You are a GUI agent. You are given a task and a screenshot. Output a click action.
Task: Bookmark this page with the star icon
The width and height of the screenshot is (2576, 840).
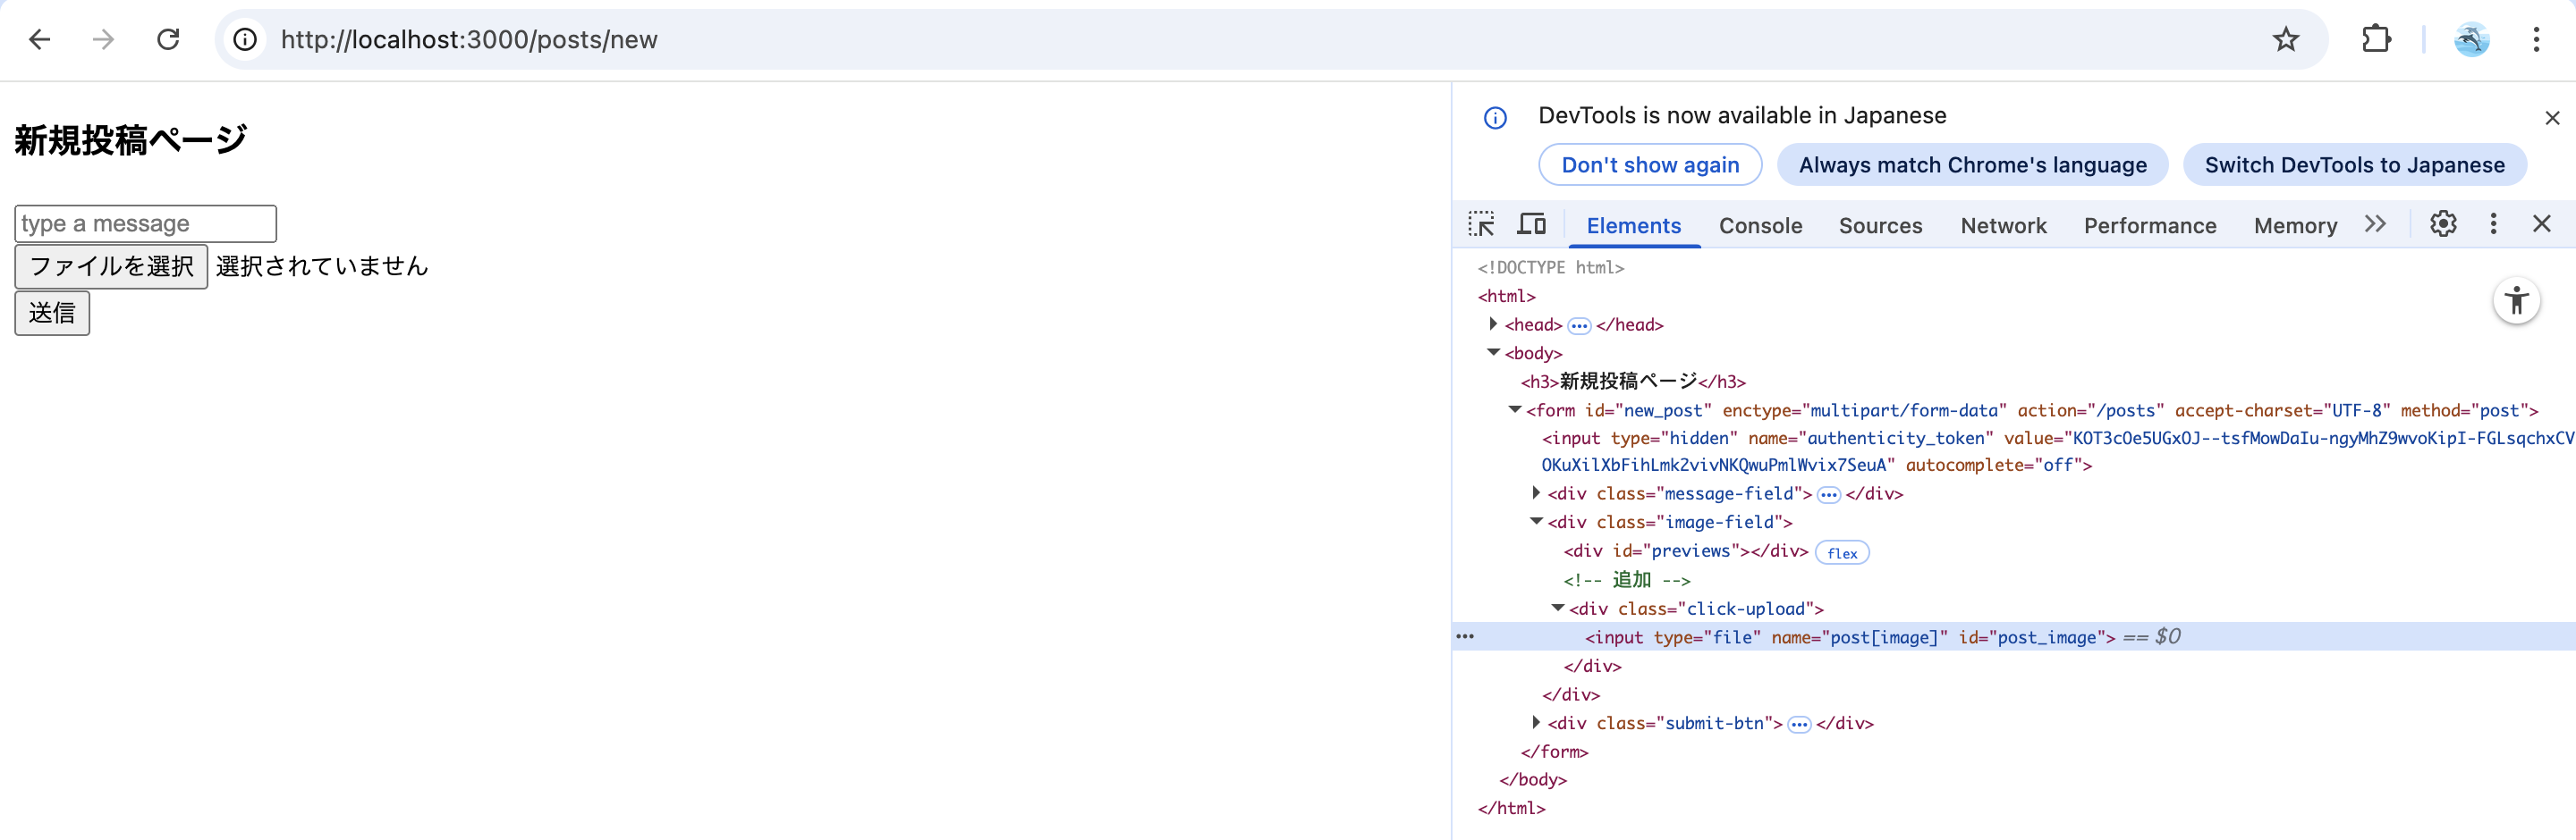click(2285, 40)
